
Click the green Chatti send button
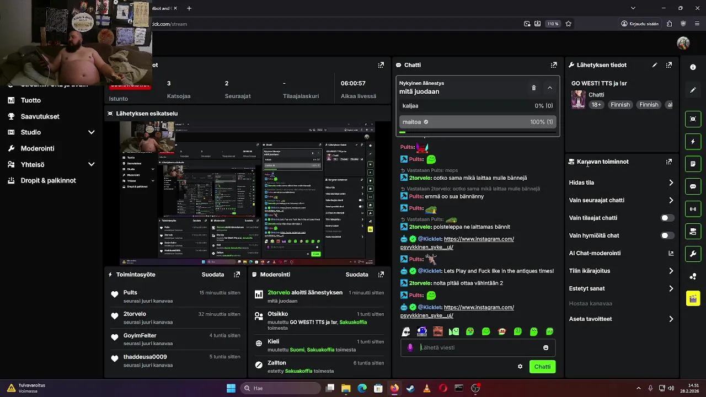click(542, 367)
